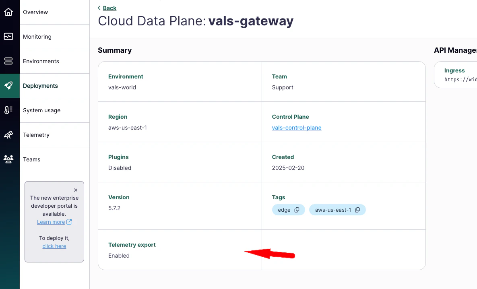Open Teams using the people icon
477x289 pixels.
[x=9, y=159]
